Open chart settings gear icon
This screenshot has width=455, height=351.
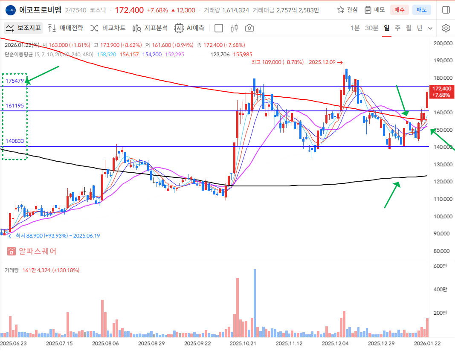coord(446,28)
